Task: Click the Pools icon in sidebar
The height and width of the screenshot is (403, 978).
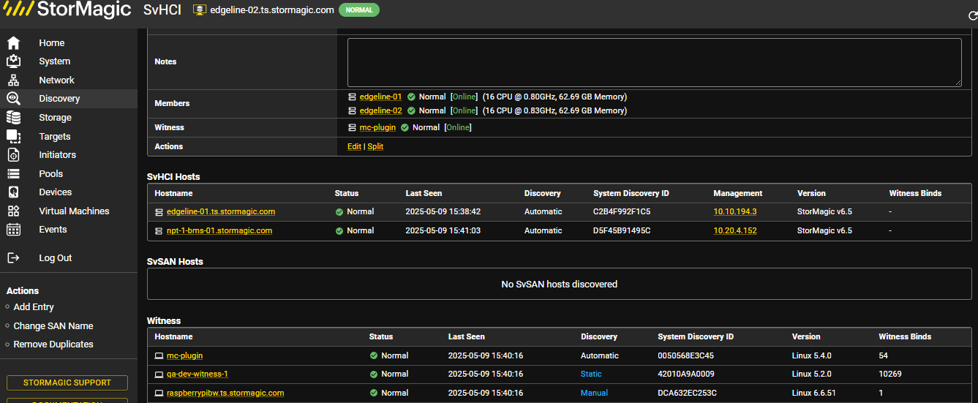Action: [x=13, y=173]
